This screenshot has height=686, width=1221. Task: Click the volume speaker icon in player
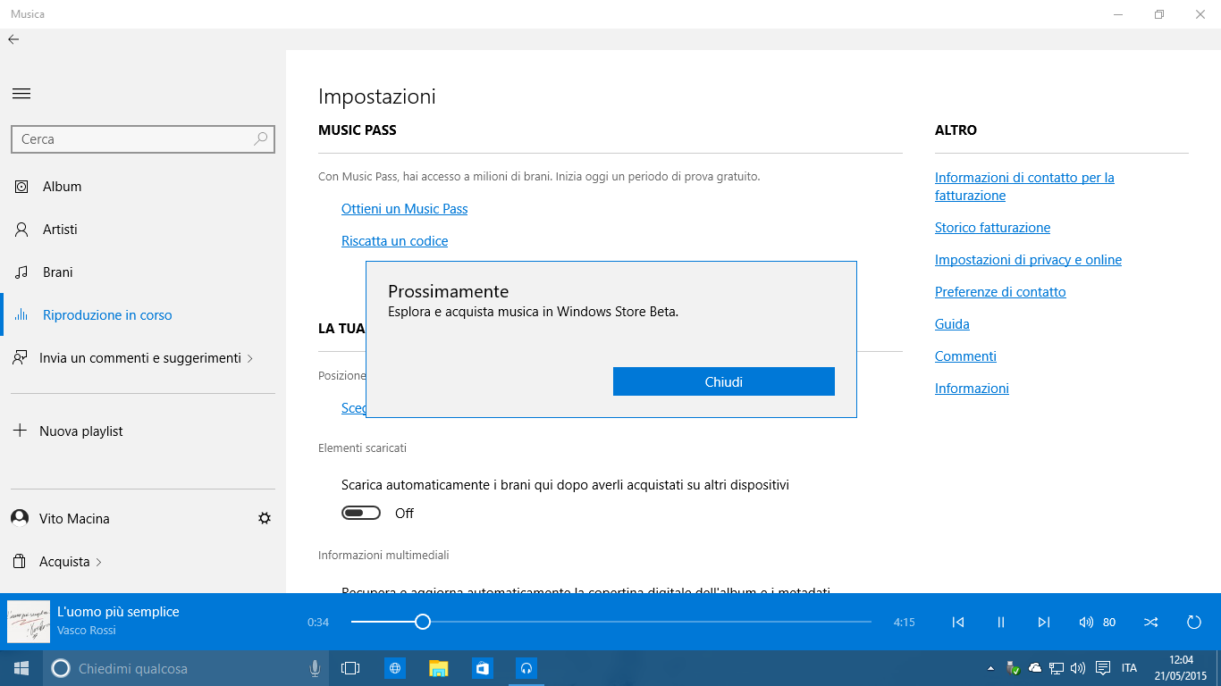click(1087, 622)
